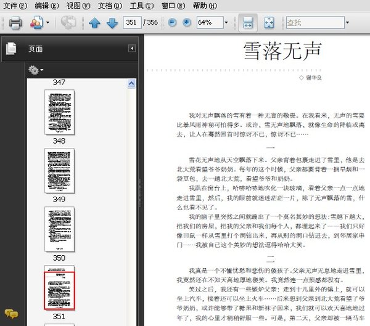Open the 工具(T) menu
The image size is (370, 326).
(x=142, y=6)
